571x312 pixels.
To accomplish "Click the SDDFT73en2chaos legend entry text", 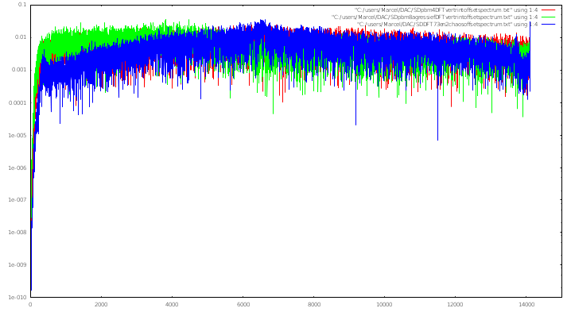I will coord(447,25).
